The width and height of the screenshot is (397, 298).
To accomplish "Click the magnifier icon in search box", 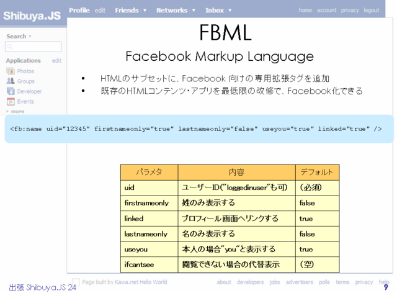I will (10, 47).
